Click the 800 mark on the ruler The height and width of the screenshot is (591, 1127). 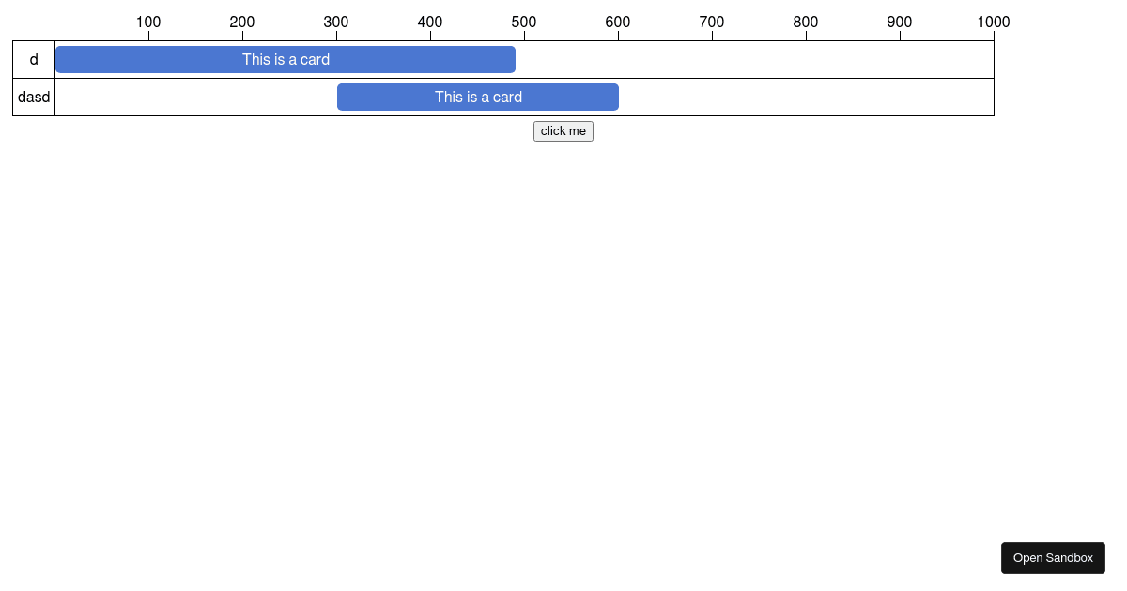(x=806, y=22)
